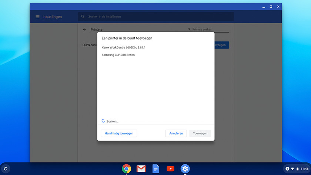Open the notification counter badge
311x175 pixels.
tap(287, 169)
